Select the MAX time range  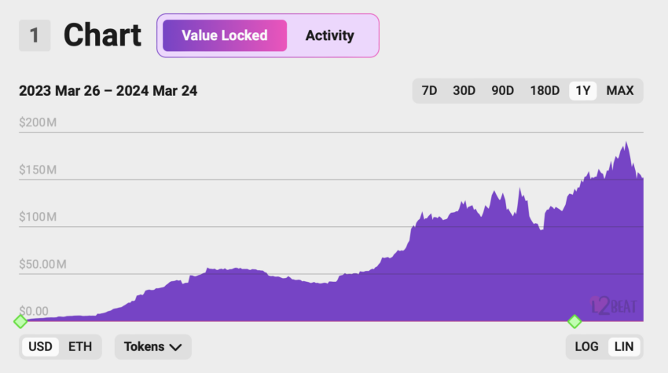[x=620, y=90]
